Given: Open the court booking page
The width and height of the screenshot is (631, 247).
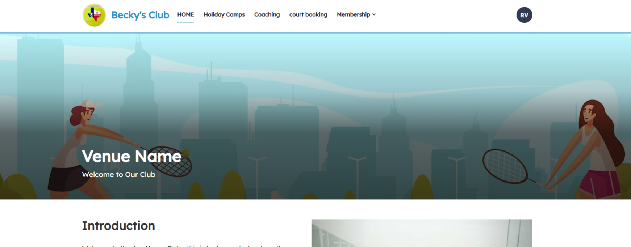Looking at the screenshot, I should pos(308,15).
